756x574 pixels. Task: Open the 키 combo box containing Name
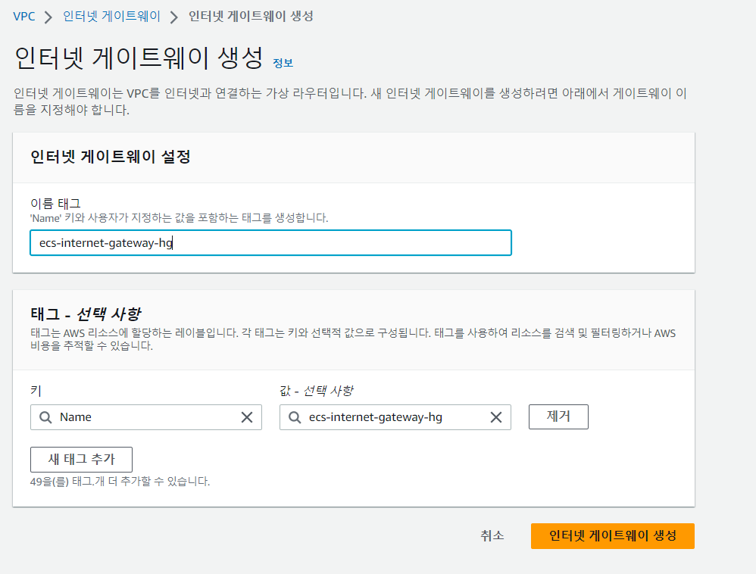(146, 417)
